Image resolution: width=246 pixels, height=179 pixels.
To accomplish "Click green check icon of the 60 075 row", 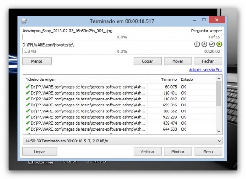I will tap(28, 86).
